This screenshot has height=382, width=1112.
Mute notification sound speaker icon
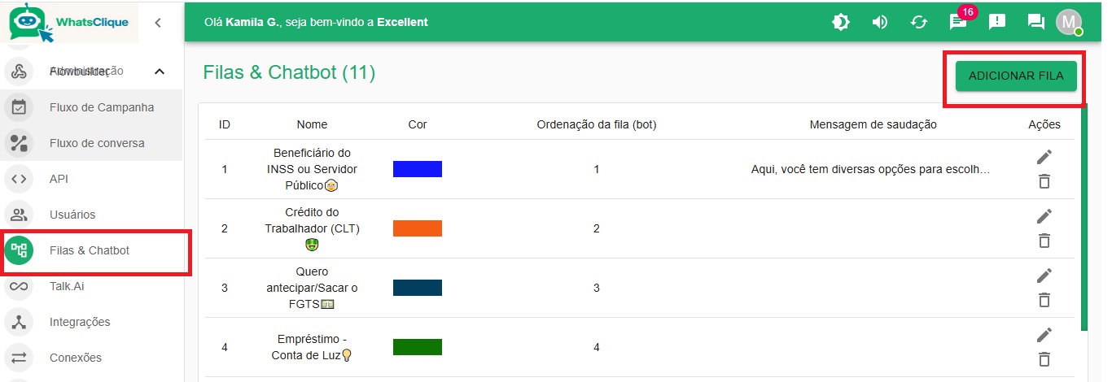coord(879,22)
